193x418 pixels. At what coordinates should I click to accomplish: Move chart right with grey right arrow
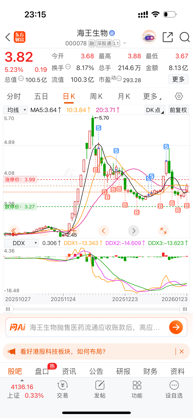tap(134, 231)
